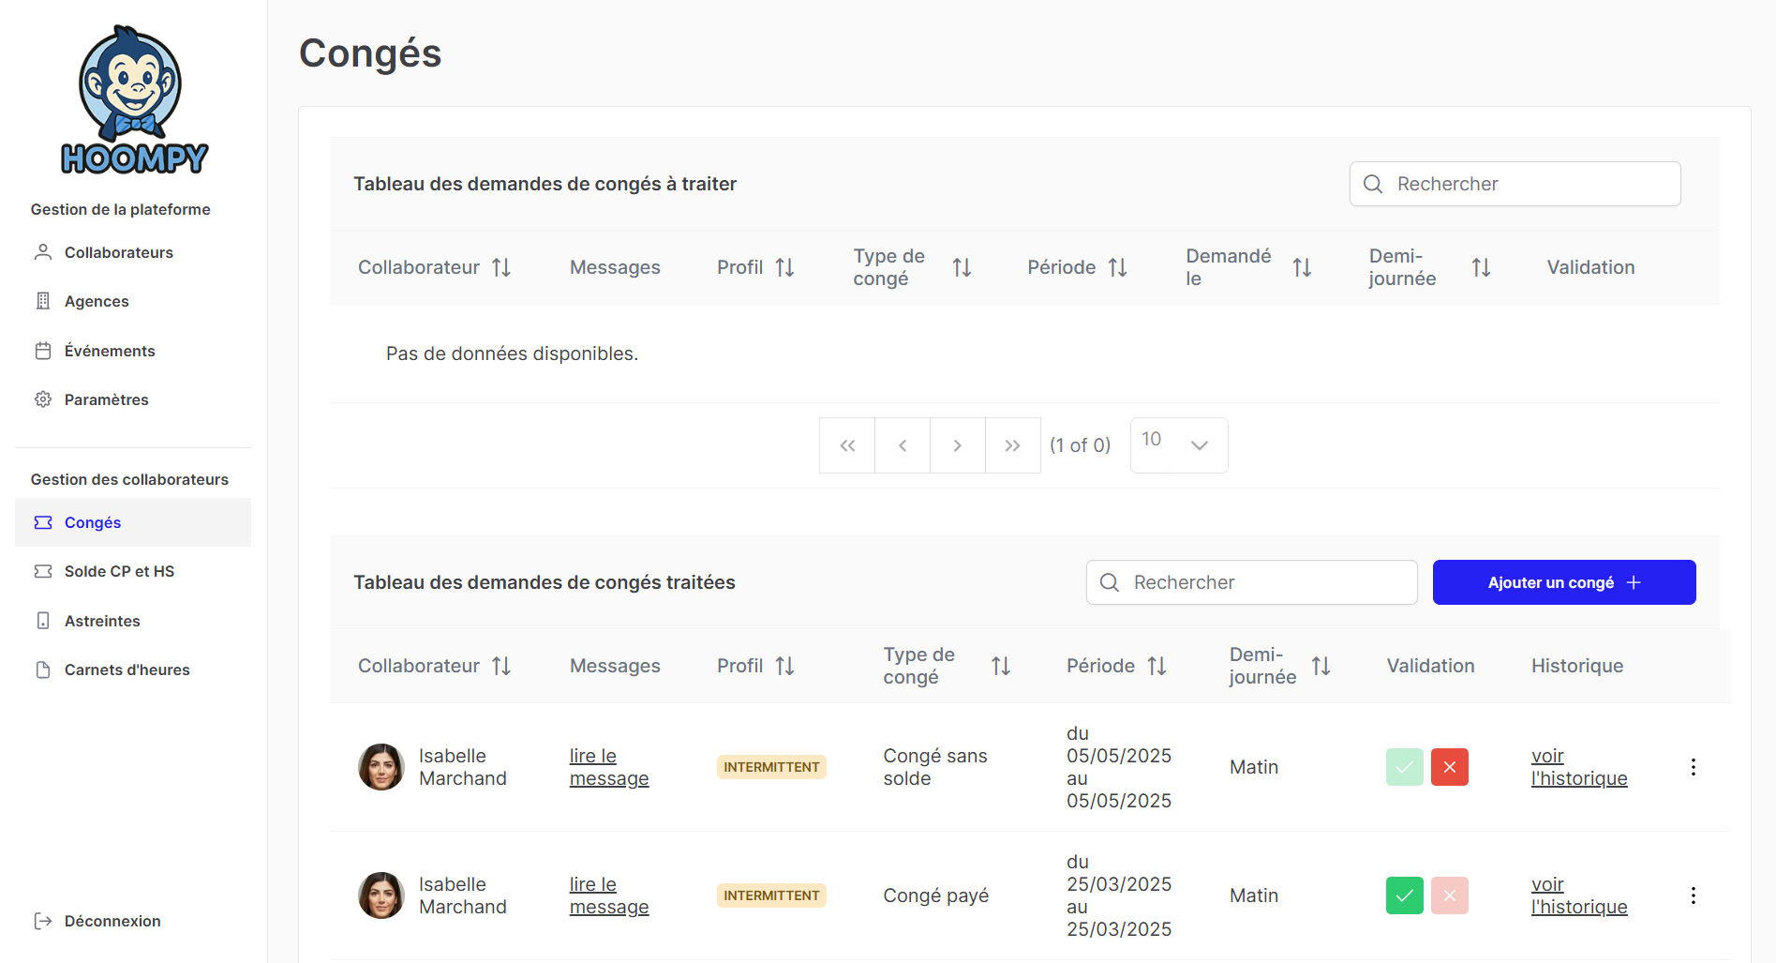Sort pending table by Période column

[x=1117, y=268]
